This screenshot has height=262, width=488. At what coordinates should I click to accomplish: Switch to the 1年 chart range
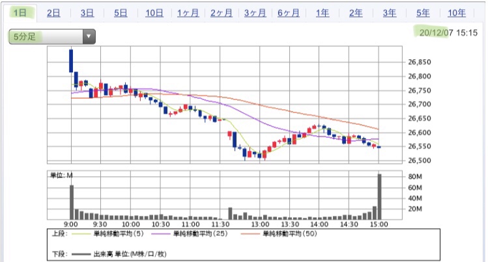pyautogui.click(x=323, y=13)
